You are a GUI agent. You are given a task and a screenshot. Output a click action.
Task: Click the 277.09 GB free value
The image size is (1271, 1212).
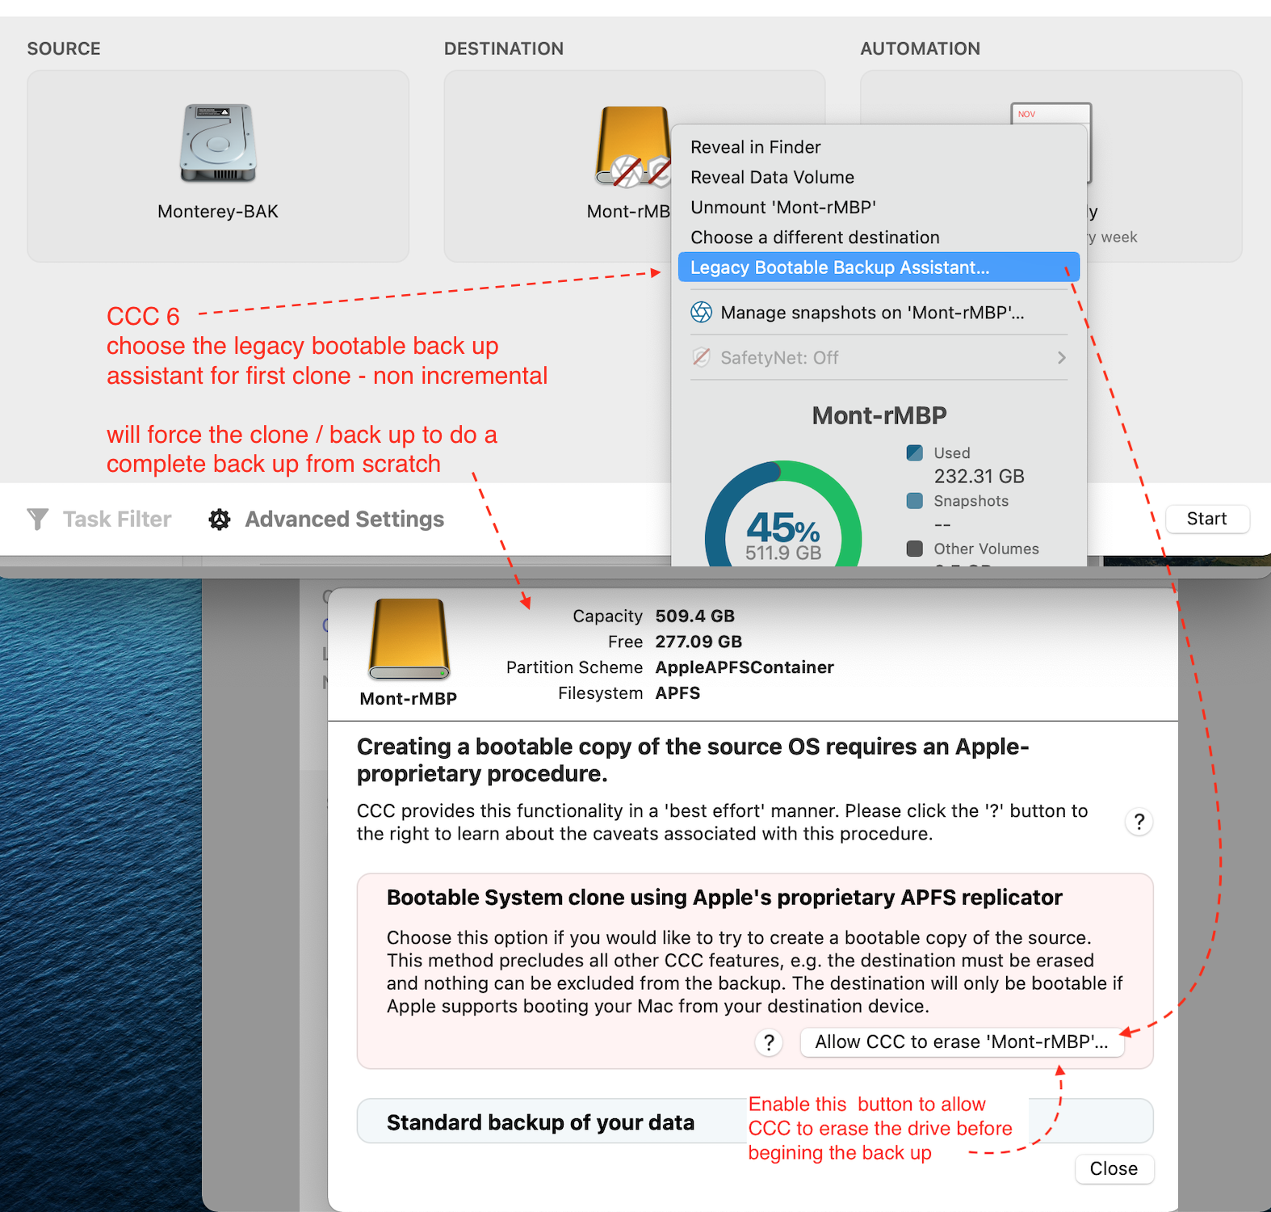(698, 642)
